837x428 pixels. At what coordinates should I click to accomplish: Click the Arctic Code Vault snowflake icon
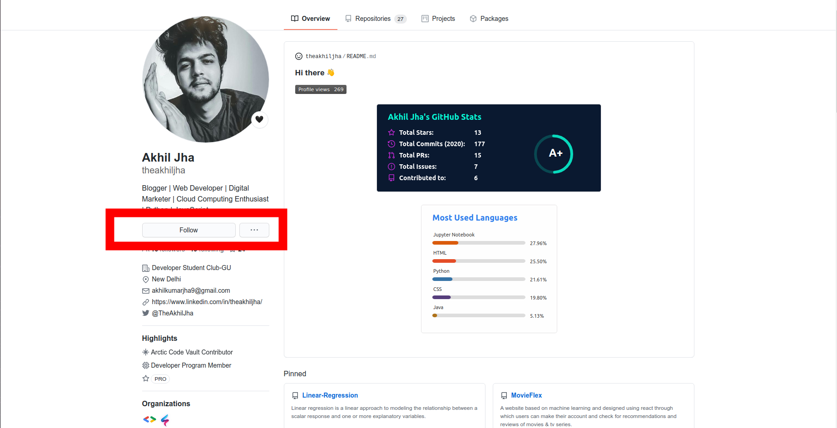point(146,352)
